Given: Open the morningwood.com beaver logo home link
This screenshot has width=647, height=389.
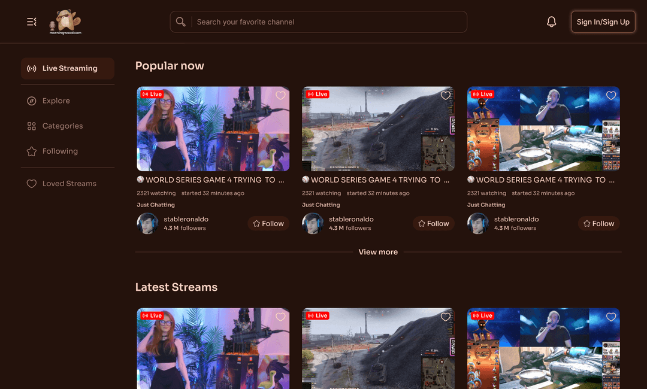Looking at the screenshot, I should point(65,22).
